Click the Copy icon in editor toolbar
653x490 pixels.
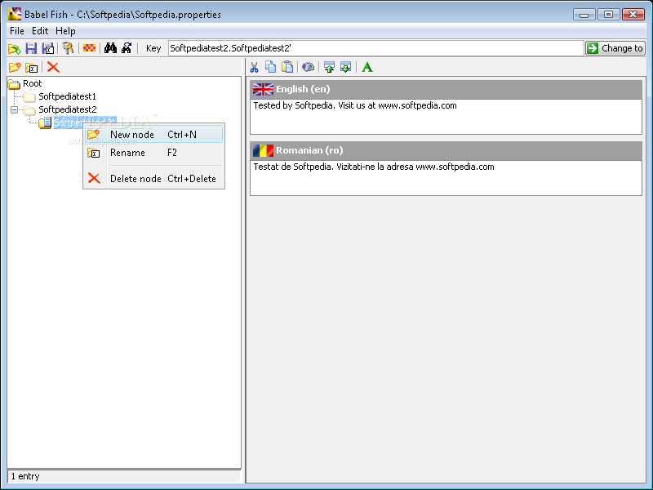pos(271,67)
